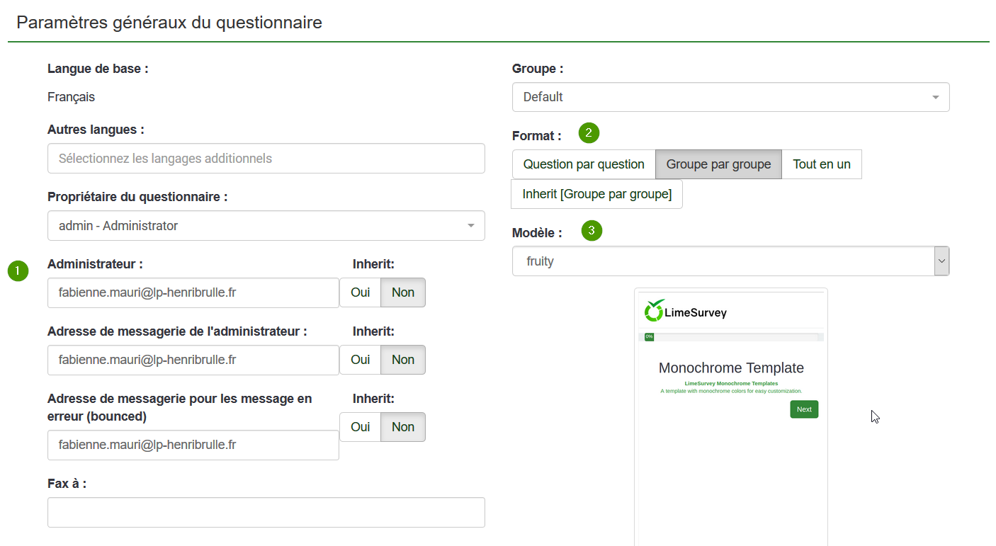Select Question par question format

click(x=584, y=164)
